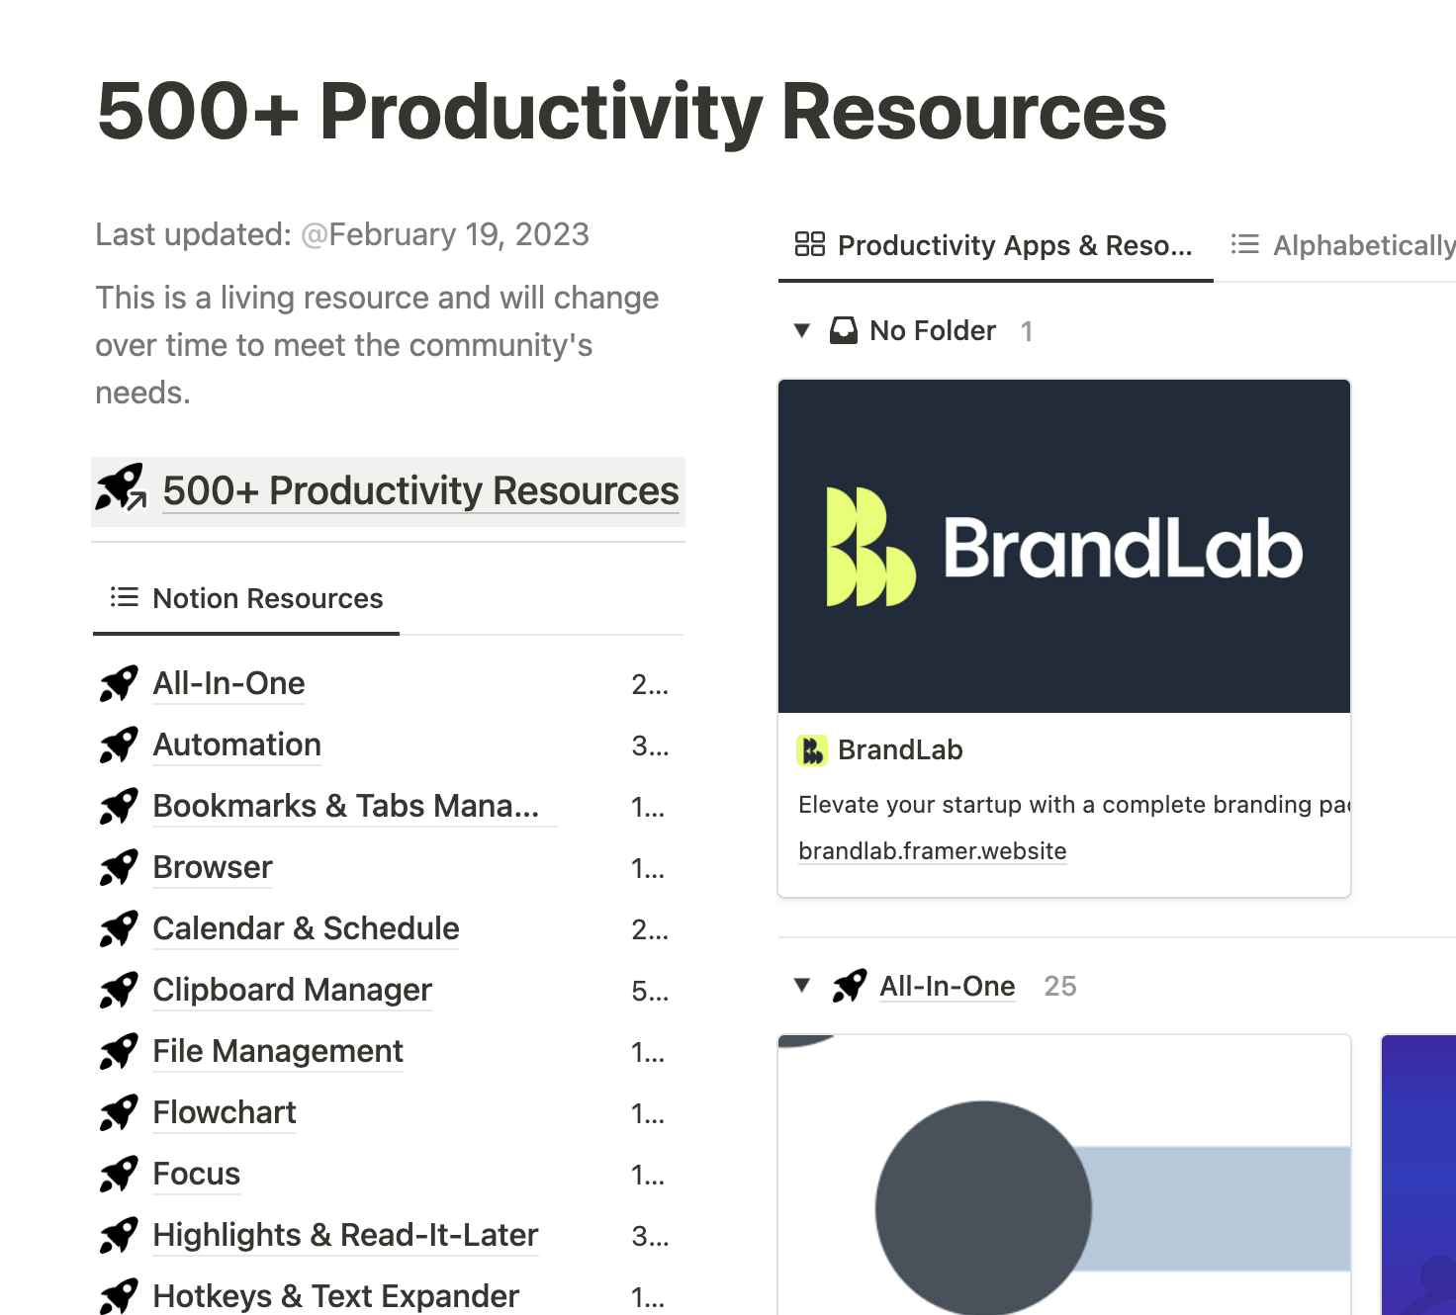The height and width of the screenshot is (1315, 1456).
Task: Open the brandlab.framer.website link
Action: click(x=932, y=851)
